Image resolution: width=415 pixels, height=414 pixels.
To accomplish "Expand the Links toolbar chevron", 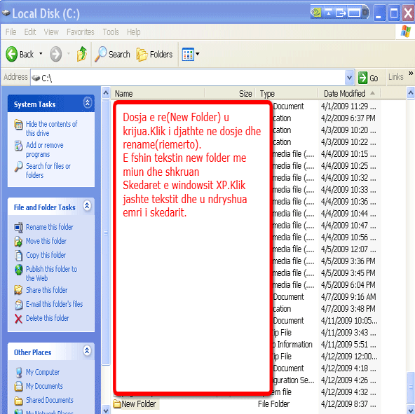I will pos(411,74).
